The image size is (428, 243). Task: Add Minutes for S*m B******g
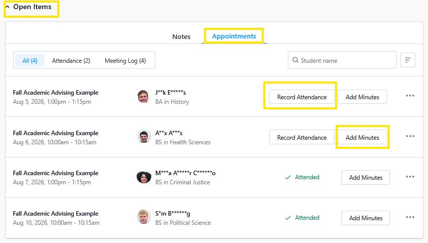tap(365, 218)
